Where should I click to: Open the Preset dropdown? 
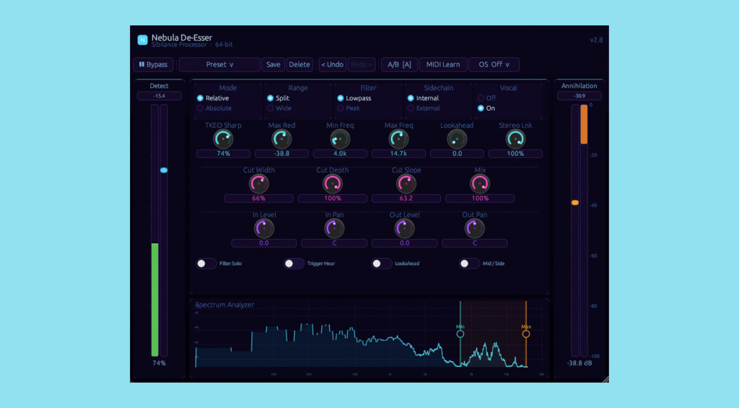pyautogui.click(x=219, y=64)
